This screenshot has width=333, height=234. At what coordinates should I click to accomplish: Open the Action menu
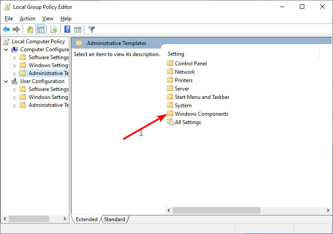coord(27,19)
